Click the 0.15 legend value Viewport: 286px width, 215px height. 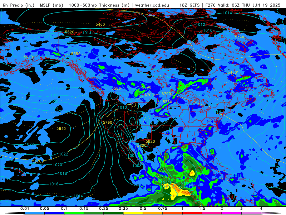(84, 209)
